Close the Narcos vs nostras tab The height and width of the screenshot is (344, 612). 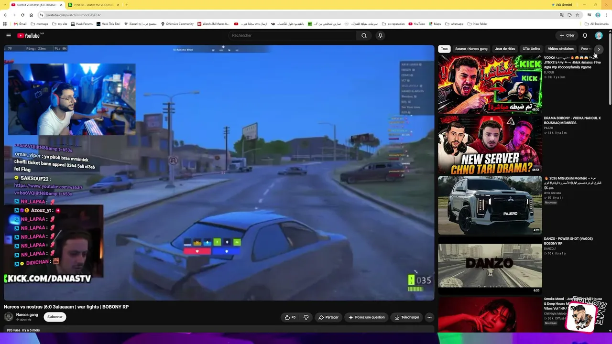[61, 5]
